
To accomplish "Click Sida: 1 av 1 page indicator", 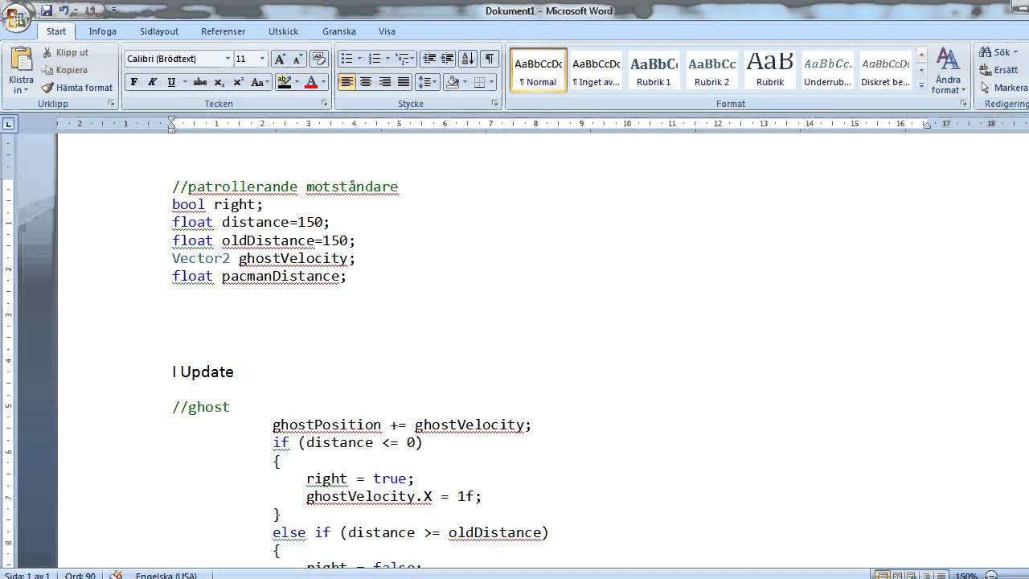I will coord(27,575).
